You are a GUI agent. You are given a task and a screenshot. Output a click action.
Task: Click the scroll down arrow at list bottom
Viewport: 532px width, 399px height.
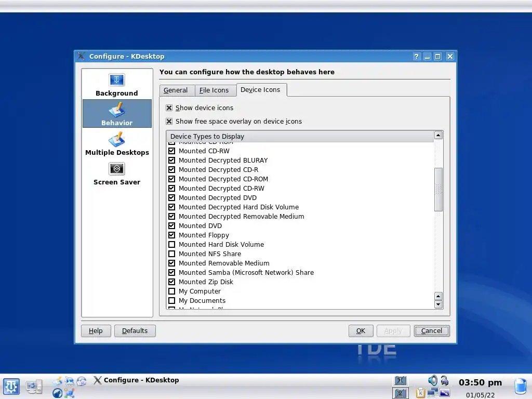pos(438,304)
